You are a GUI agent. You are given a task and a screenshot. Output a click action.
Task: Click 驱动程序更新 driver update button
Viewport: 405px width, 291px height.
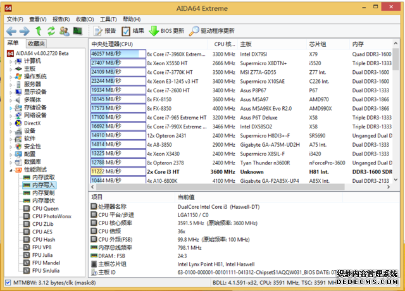pyautogui.click(x=212, y=31)
